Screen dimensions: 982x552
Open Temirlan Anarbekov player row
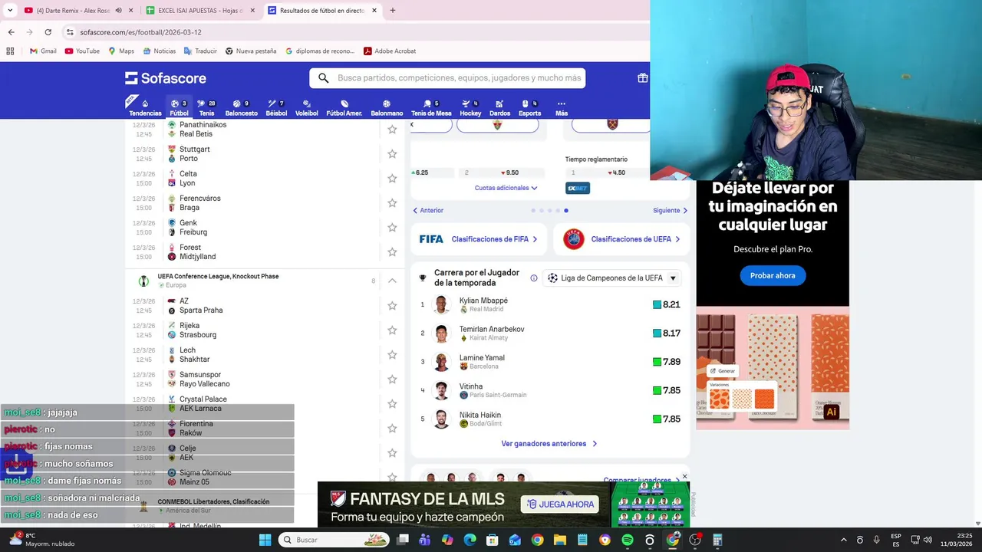[550, 333]
